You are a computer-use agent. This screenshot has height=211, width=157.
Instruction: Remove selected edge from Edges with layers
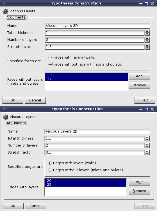coord(139,191)
